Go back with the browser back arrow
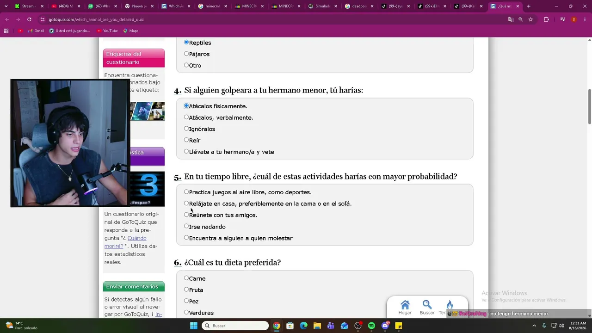Image resolution: width=592 pixels, height=333 pixels. [x=7, y=19]
